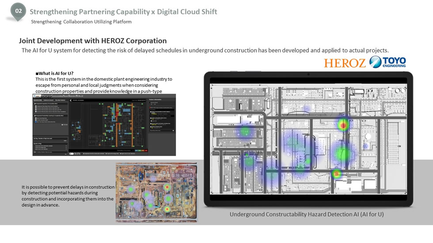Screen dimensions: 433x243
Task: Open the aerial construction site photo
Action: [x=156, y=192]
